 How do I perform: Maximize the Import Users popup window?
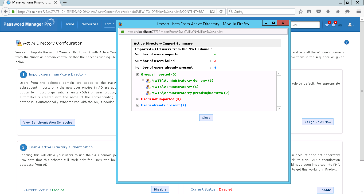point(273,23)
